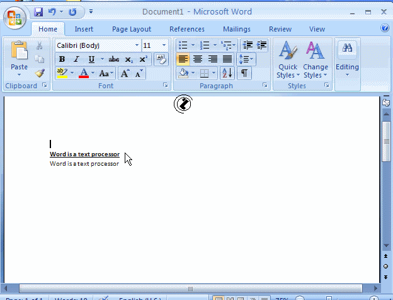Toggle Superscript formatting

(144, 59)
